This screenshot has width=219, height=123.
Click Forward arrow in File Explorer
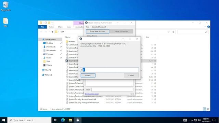point(46,32)
